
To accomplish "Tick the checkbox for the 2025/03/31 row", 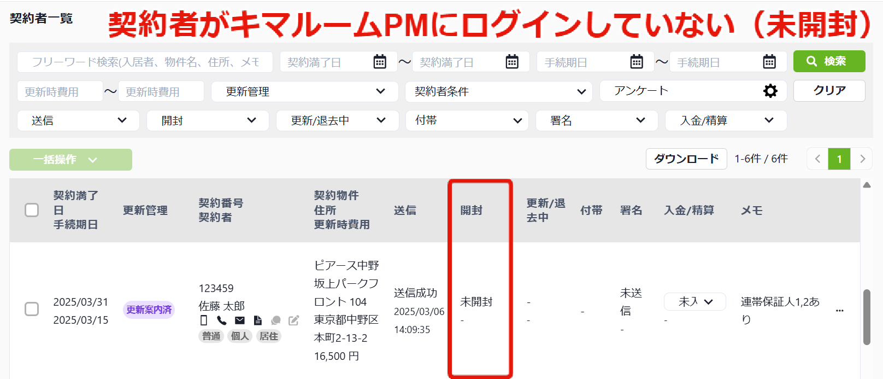I will click(32, 309).
